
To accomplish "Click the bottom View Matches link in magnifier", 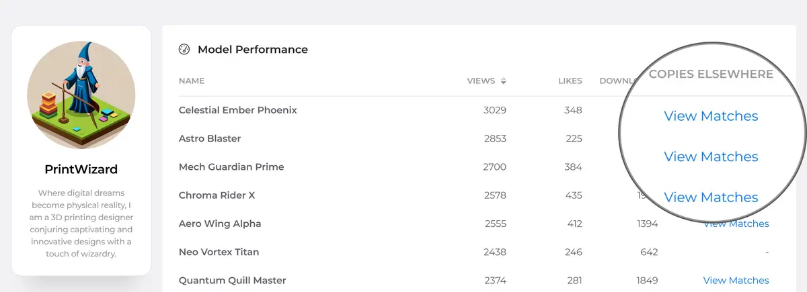I will [711, 197].
